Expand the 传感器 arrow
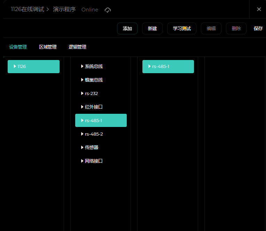Image resolution: width=266 pixels, height=231 pixels. click(x=83, y=147)
